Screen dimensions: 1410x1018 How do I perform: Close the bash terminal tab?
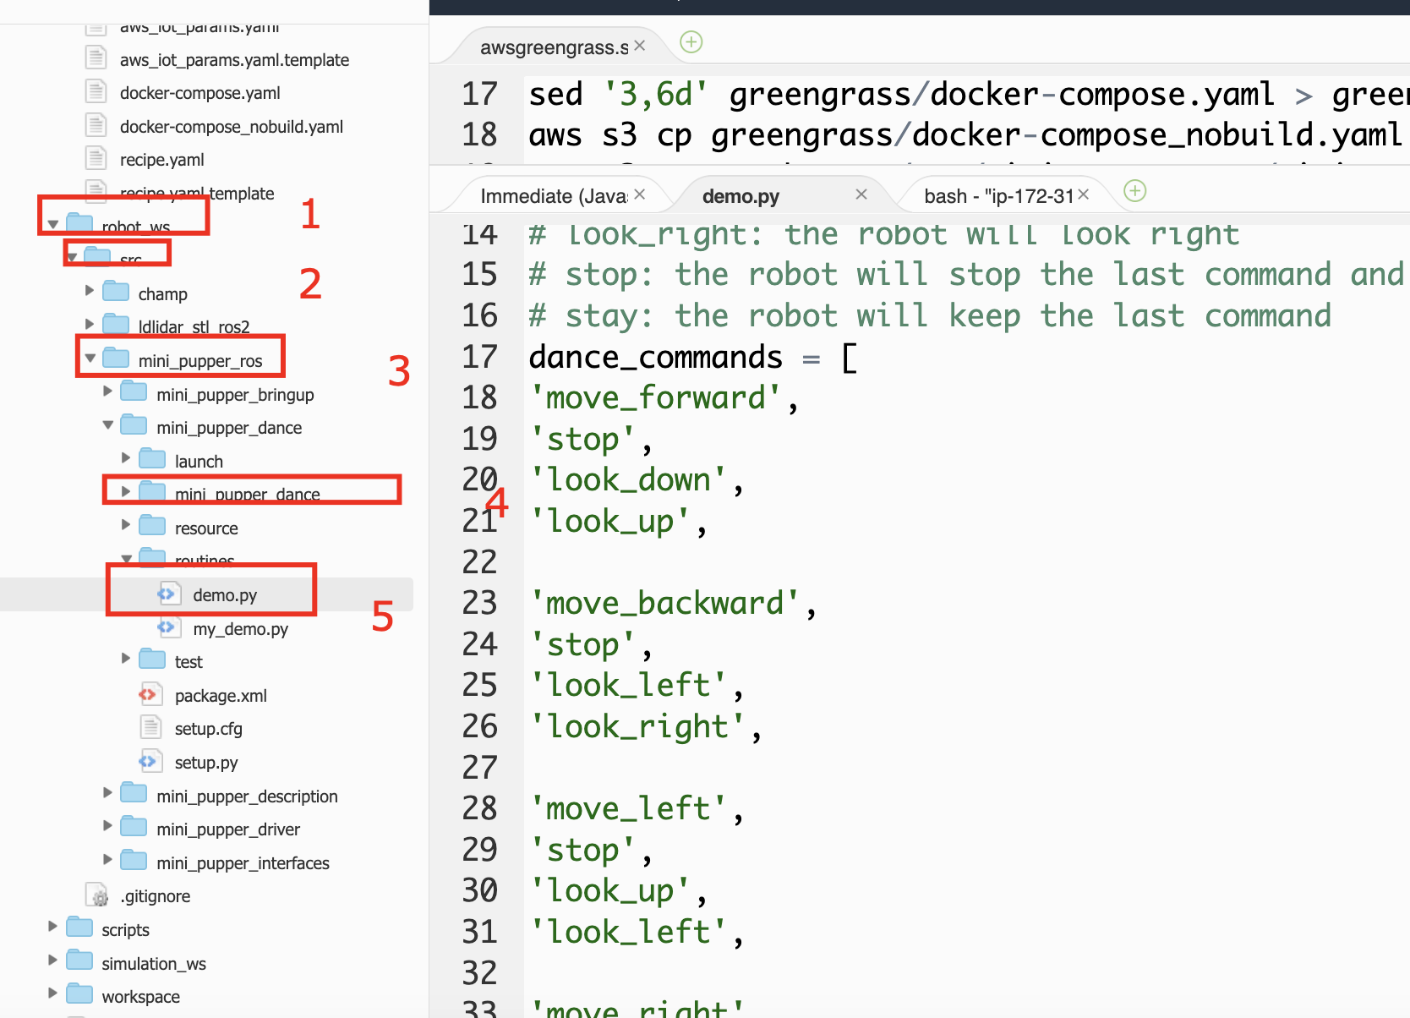pos(1083,194)
